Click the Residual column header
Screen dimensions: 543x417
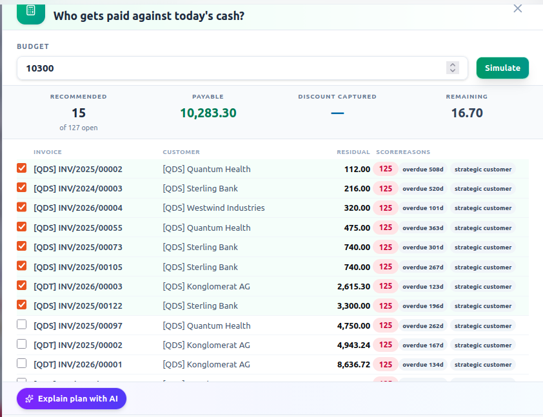pos(353,152)
